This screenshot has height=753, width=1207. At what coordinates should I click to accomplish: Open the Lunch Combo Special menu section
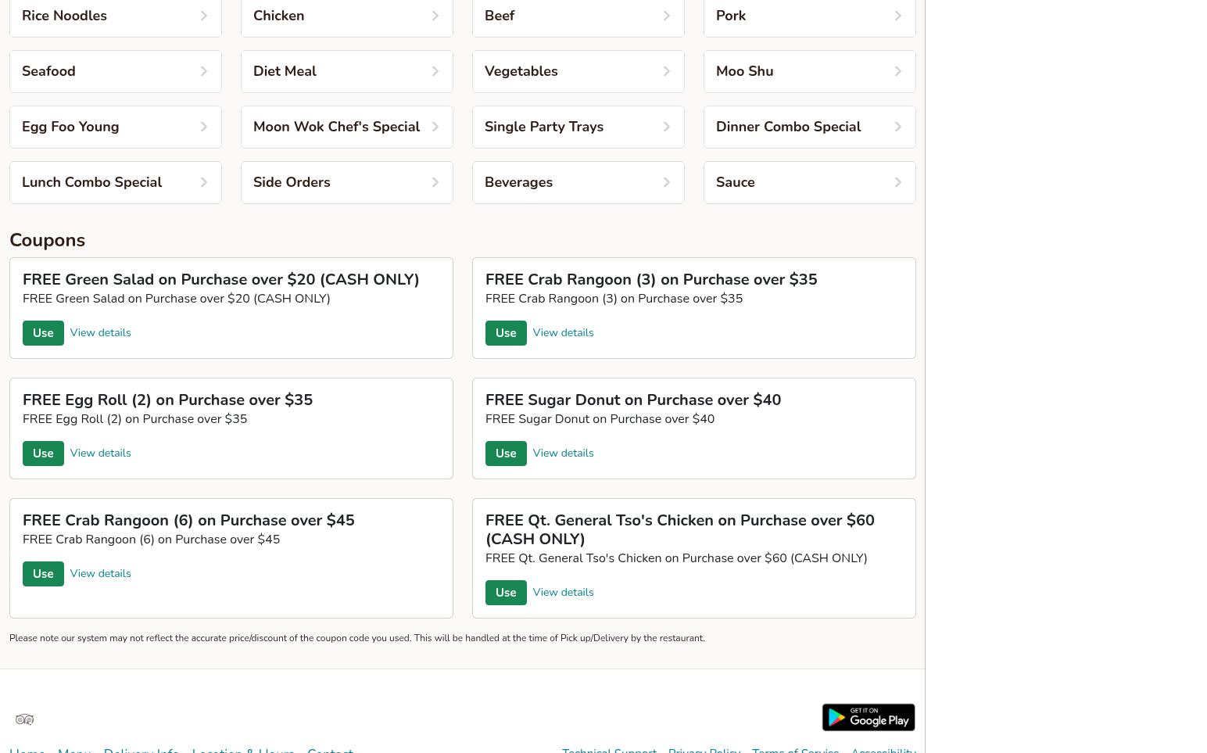click(x=115, y=183)
